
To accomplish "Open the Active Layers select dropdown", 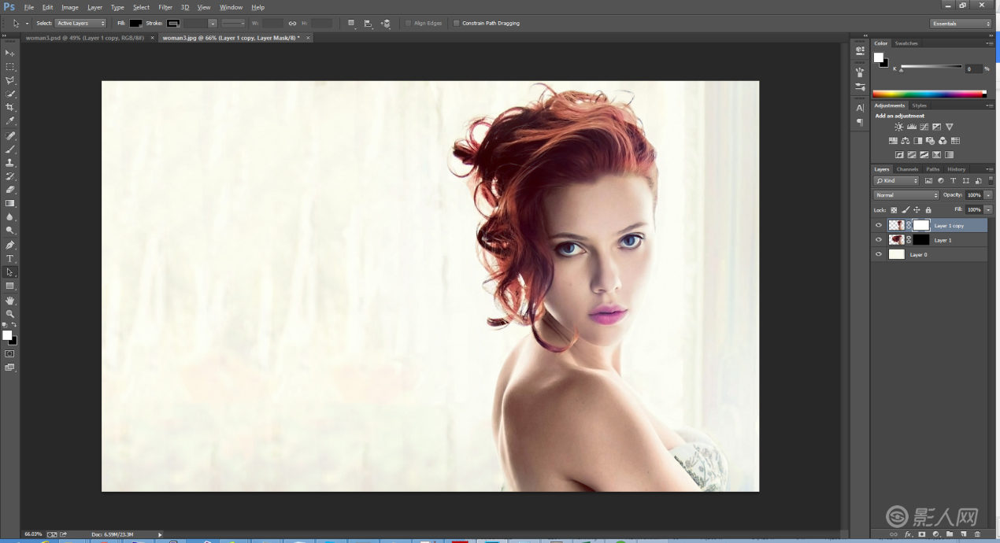I will point(80,24).
